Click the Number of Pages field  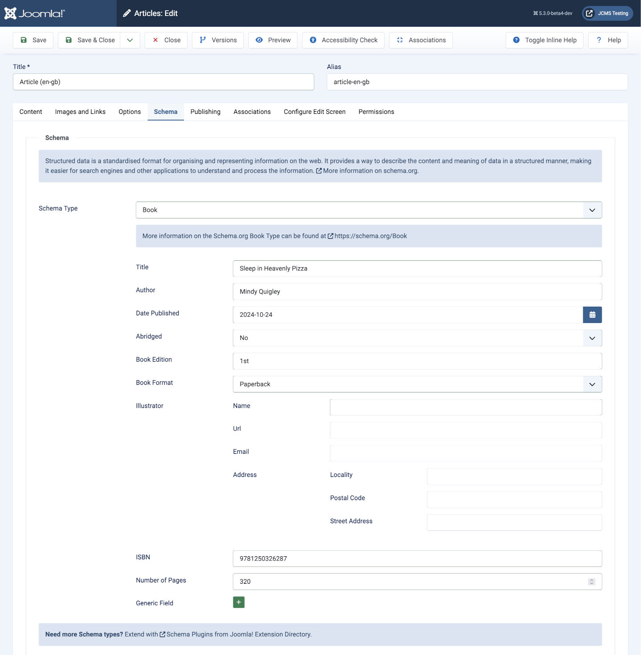coord(417,582)
